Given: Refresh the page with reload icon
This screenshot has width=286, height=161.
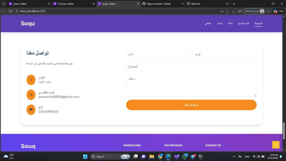Looking at the screenshot, I should [10, 11].
